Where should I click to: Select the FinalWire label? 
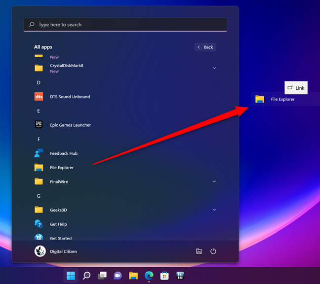click(x=59, y=182)
